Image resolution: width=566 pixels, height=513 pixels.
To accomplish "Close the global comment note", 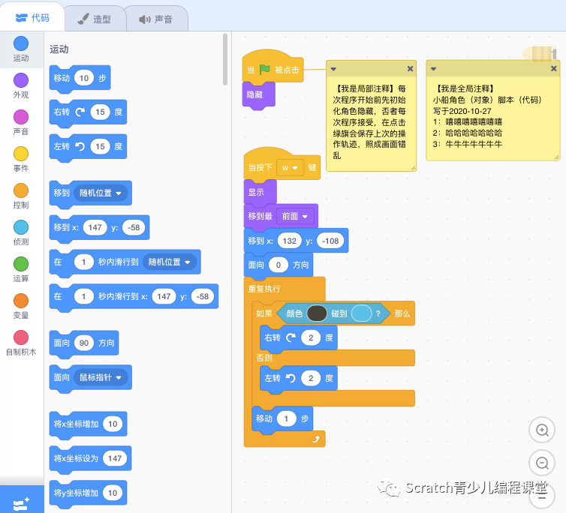I will [x=553, y=68].
